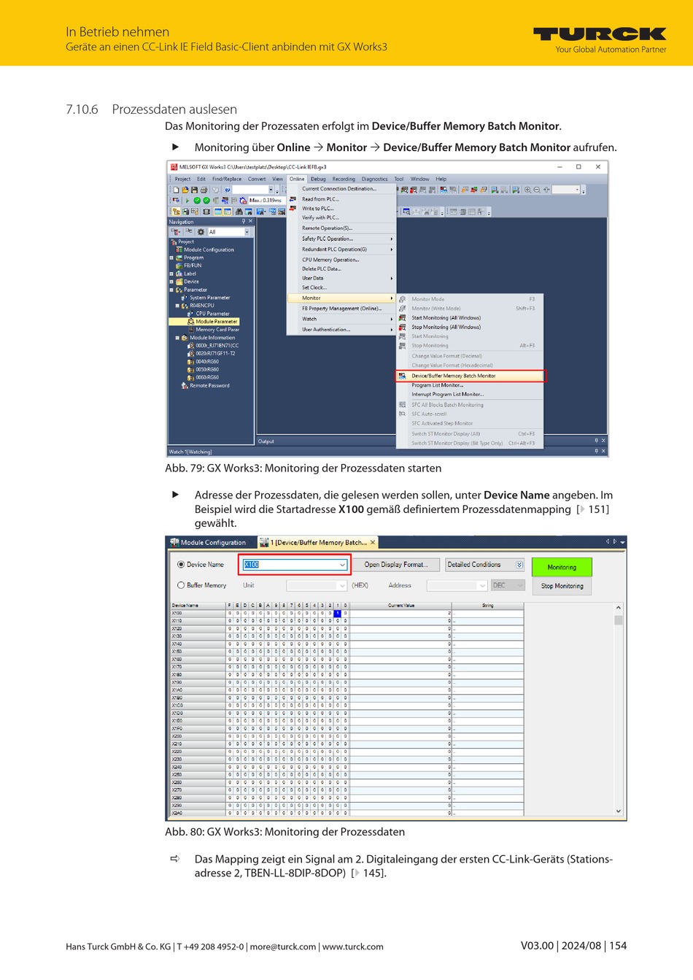Screen dimensions: 693x980
Task: Click Write to PLC icon in Online menu
Action: [293, 208]
